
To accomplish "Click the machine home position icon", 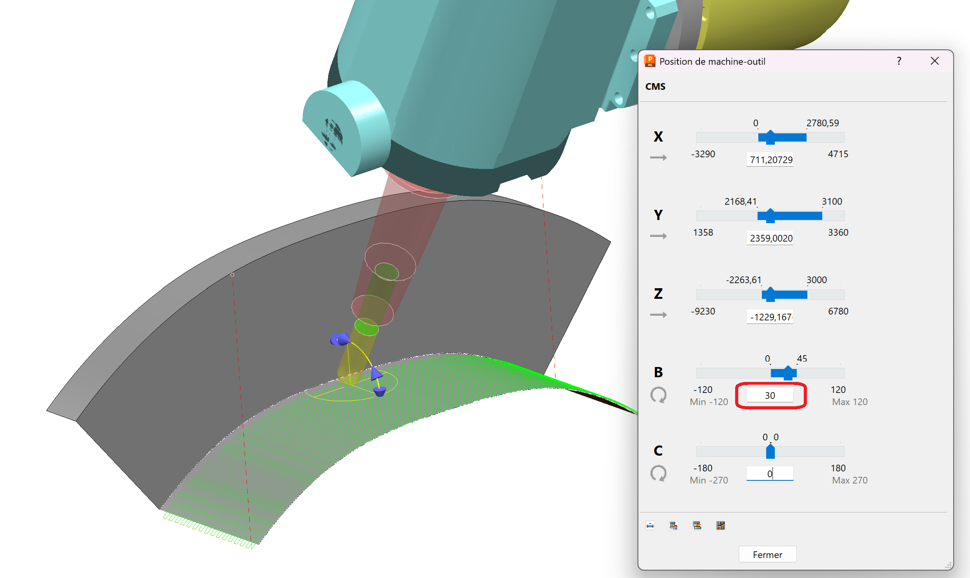I will [674, 525].
